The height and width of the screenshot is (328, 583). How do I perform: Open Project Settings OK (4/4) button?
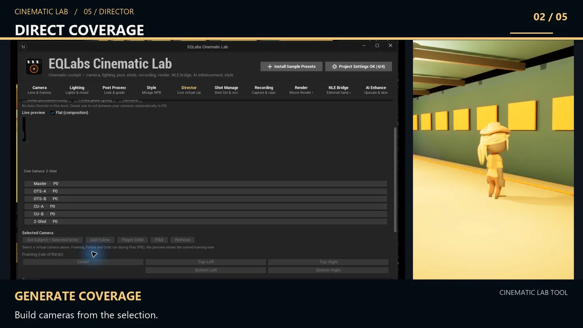pos(358,66)
